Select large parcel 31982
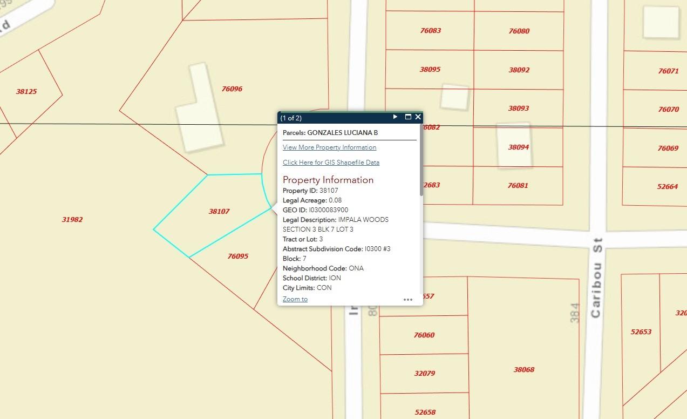Image resolution: width=687 pixels, height=419 pixels. (72, 220)
